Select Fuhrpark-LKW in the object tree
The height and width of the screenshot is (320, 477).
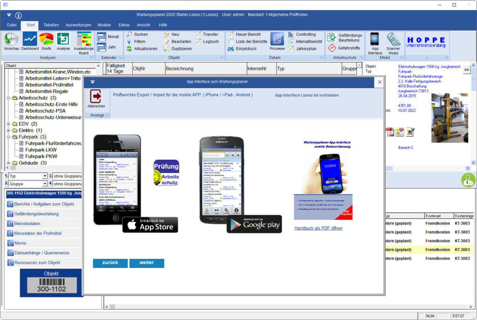click(41, 150)
